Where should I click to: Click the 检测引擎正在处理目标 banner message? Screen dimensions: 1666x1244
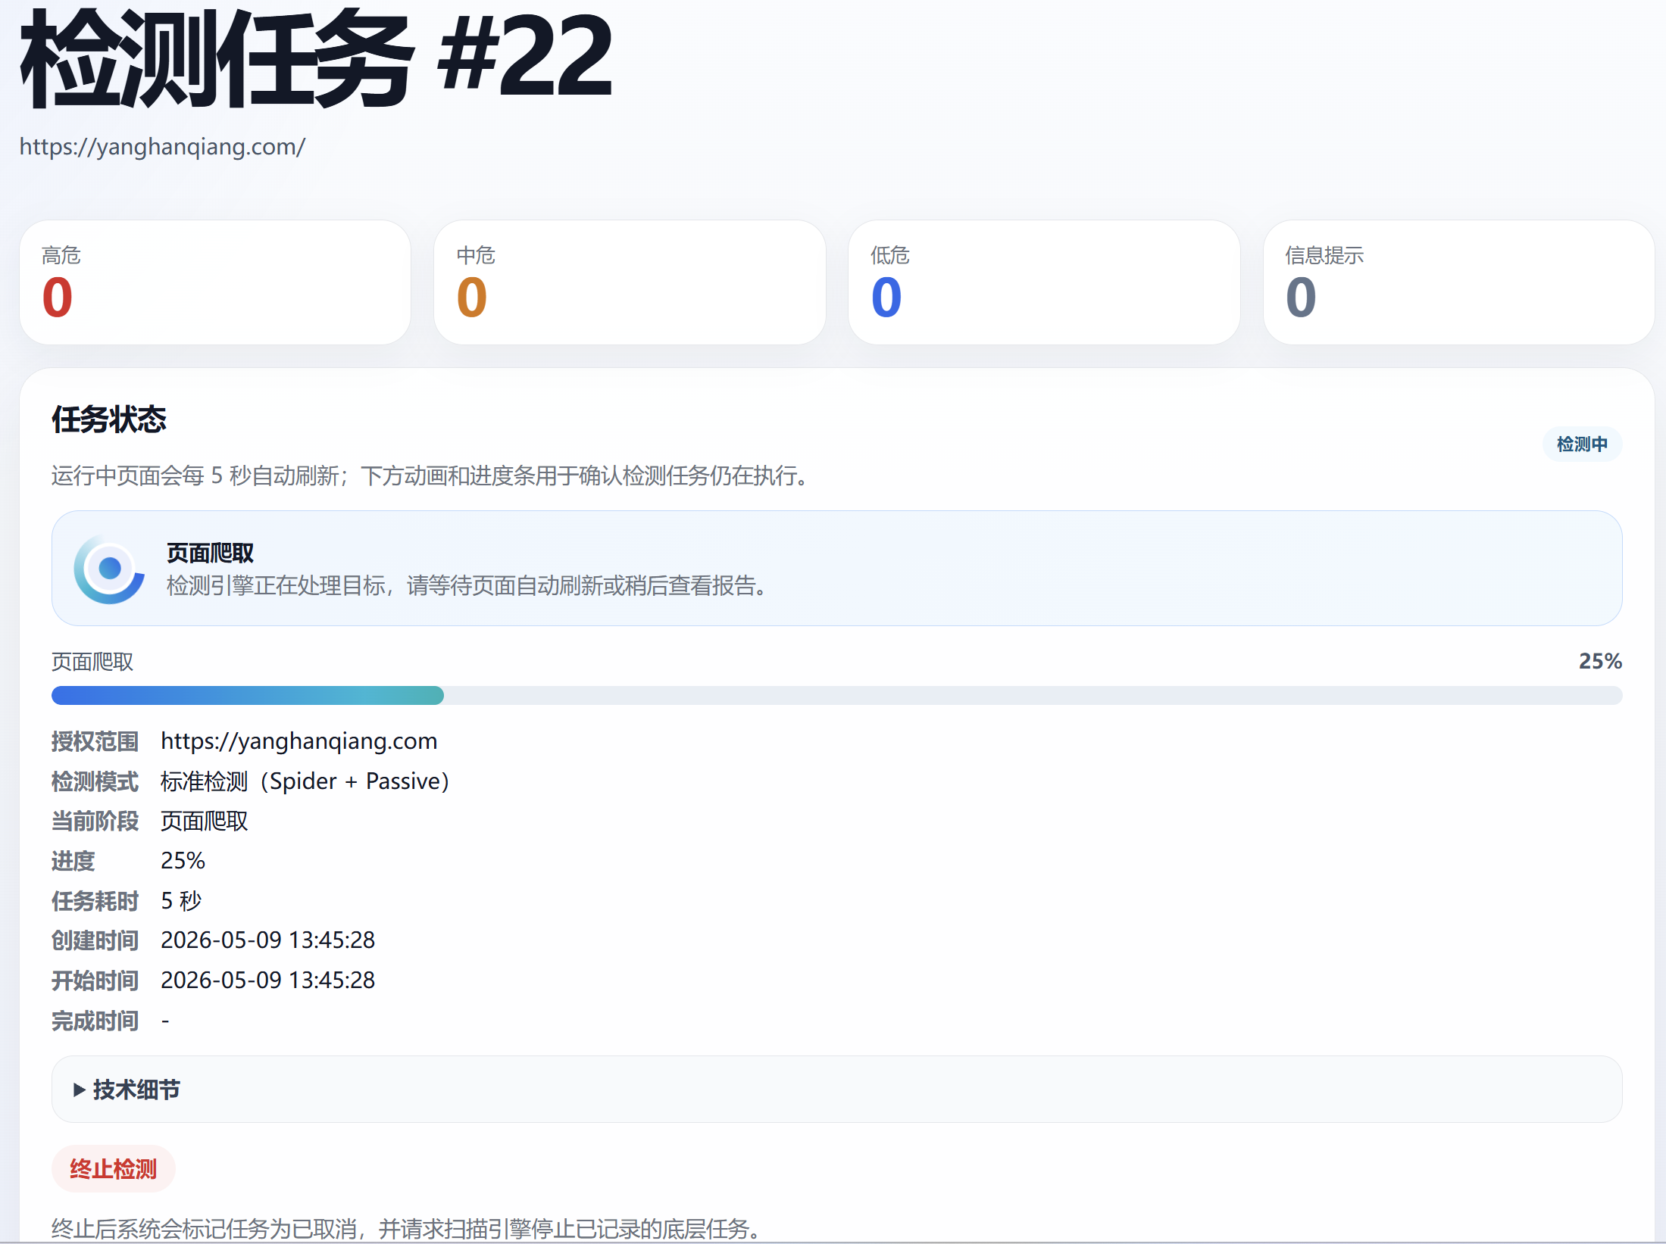tap(467, 585)
